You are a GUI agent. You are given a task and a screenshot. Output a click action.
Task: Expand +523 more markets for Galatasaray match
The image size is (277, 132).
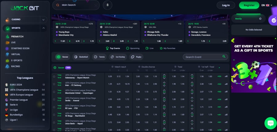(219, 77)
